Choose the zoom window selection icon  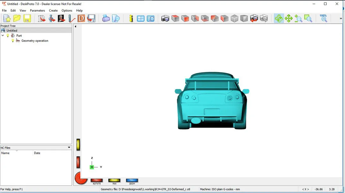point(308,18)
